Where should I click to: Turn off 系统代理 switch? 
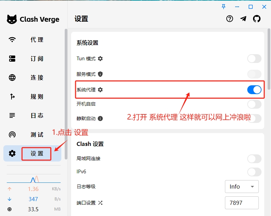click(x=254, y=90)
